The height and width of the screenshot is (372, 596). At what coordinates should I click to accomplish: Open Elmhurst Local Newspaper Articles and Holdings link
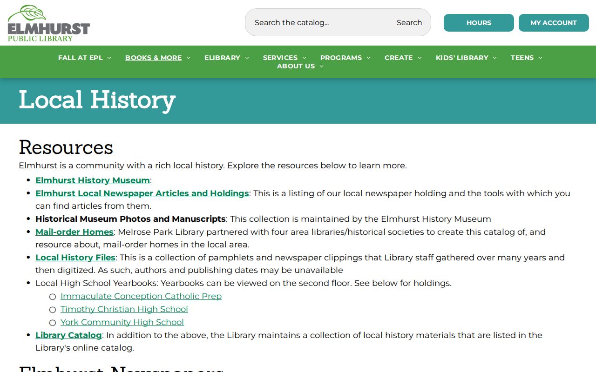142,193
